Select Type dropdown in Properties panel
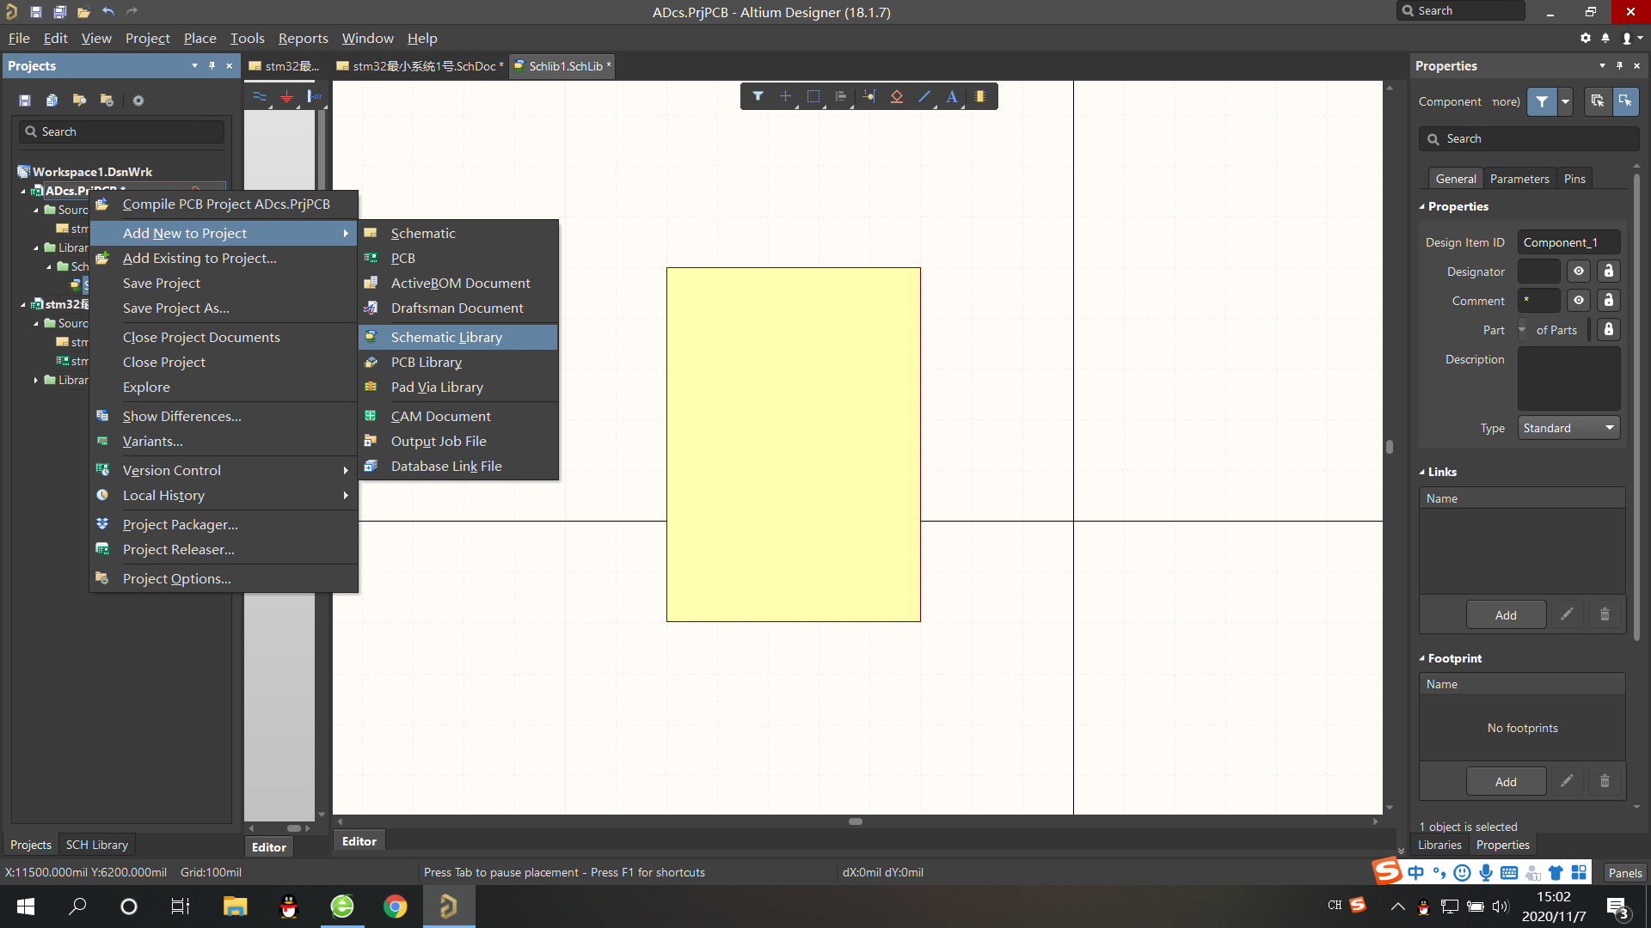The height and width of the screenshot is (928, 1651). point(1569,427)
